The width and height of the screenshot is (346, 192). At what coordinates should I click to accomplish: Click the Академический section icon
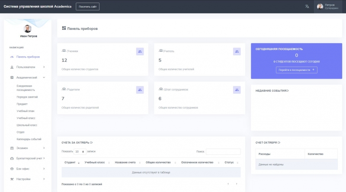(12, 77)
